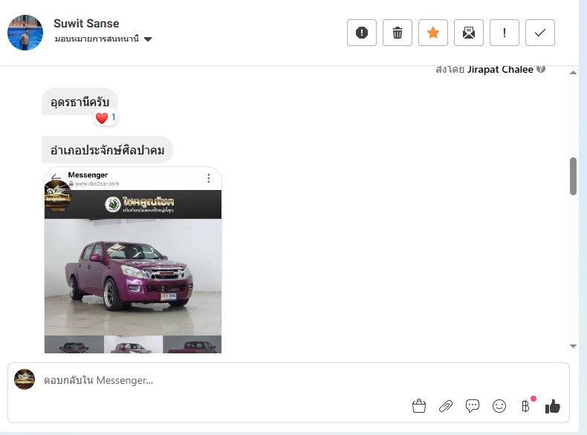This screenshot has width=587, height=435.
Task: Delete conversation using trash icon
Action: pos(398,33)
